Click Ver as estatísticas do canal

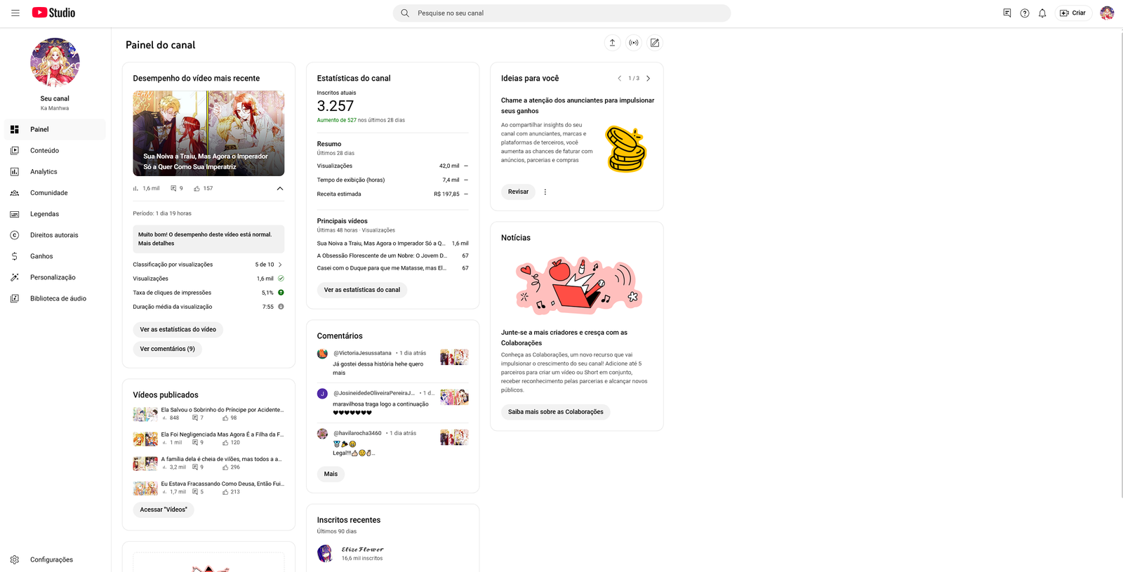(362, 290)
